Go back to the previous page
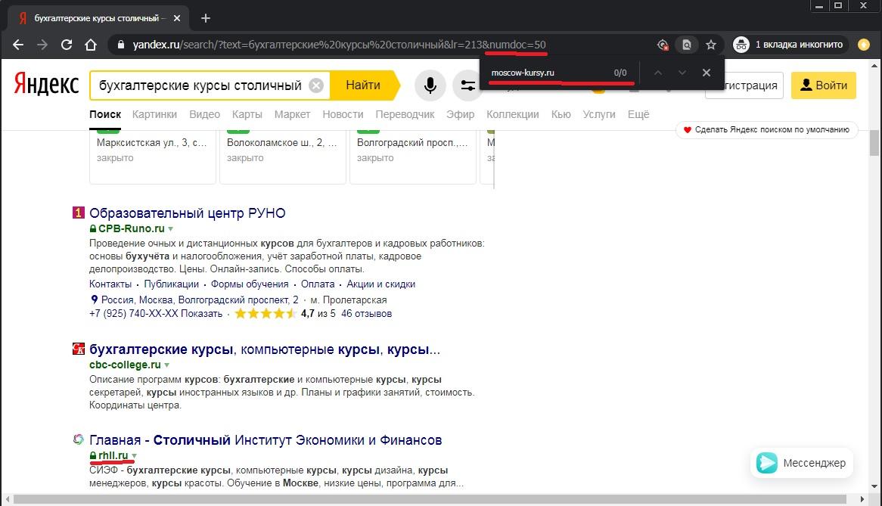This screenshot has width=882, height=506. coord(18,45)
